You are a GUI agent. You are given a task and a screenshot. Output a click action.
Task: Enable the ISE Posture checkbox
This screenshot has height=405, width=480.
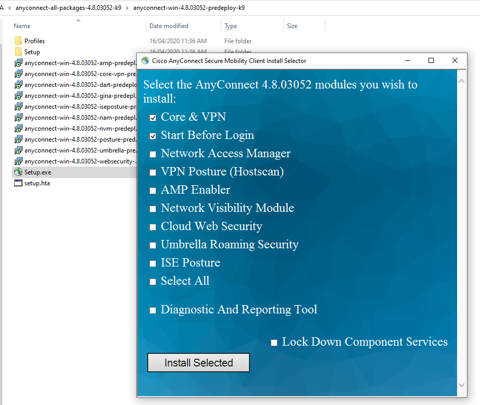pyautogui.click(x=153, y=263)
